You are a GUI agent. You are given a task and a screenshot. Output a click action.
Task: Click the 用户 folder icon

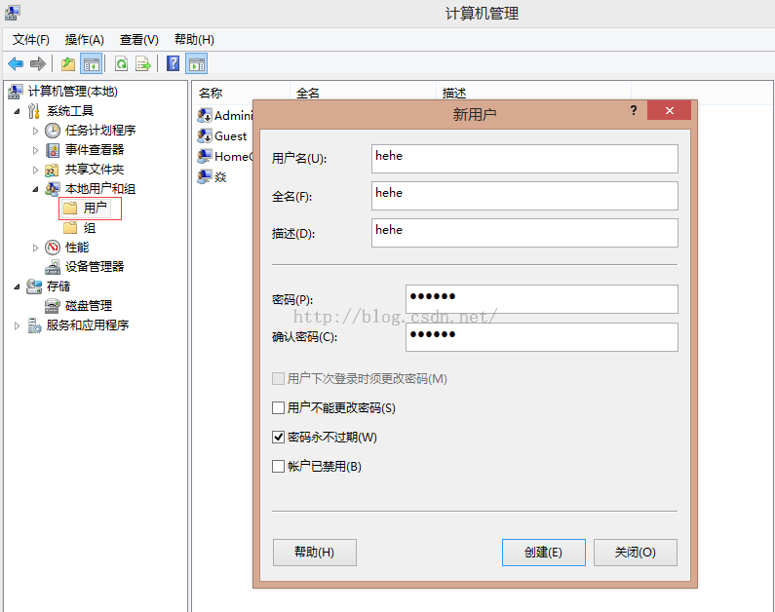tap(70, 208)
